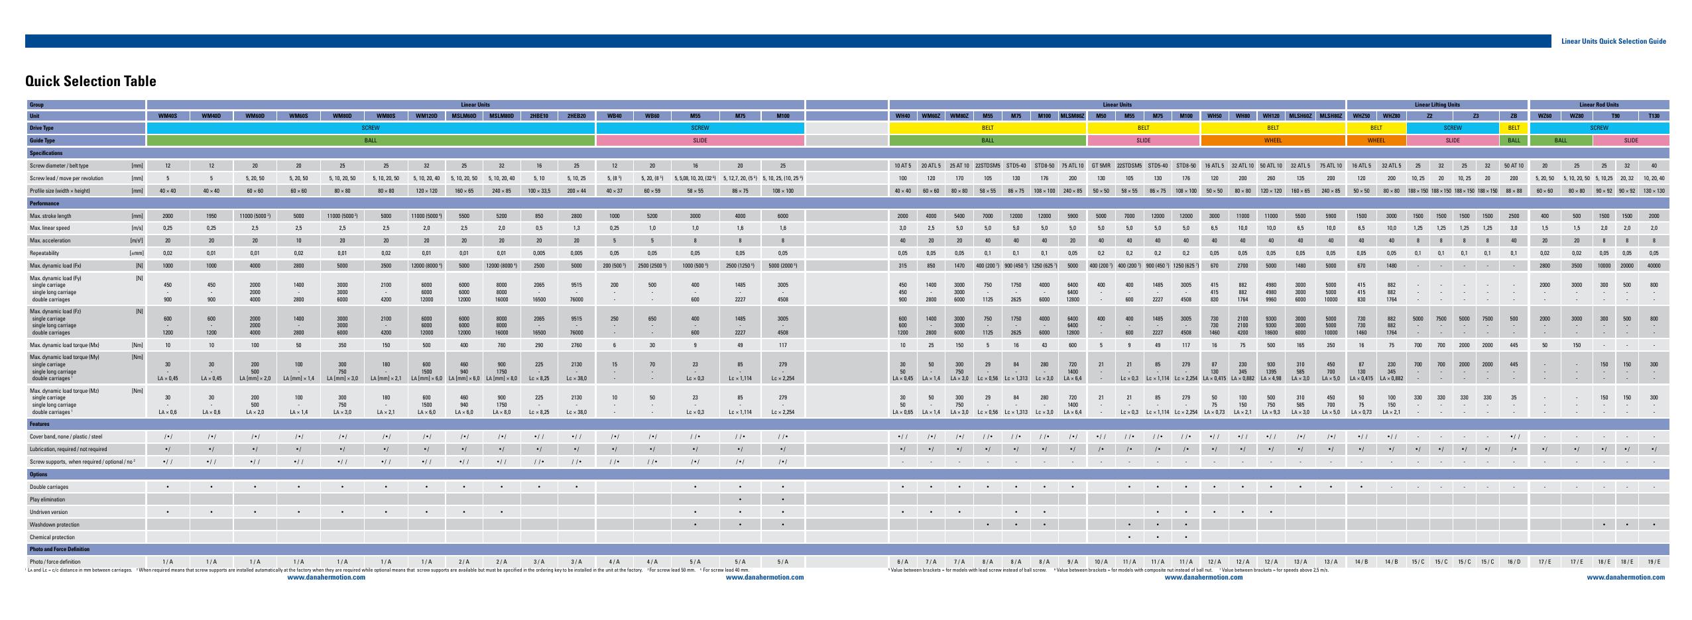Select the 'Screw lead / move per revolution' label
The image size is (1692, 620).
66,178
